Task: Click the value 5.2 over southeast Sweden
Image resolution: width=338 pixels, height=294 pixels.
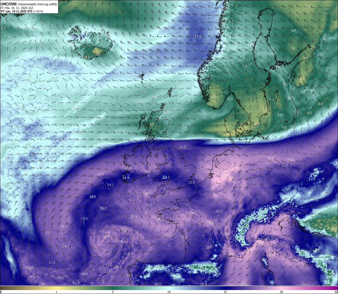Action: click(x=272, y=99)
